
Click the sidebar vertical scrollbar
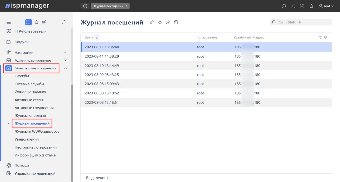tap(72, 133)
